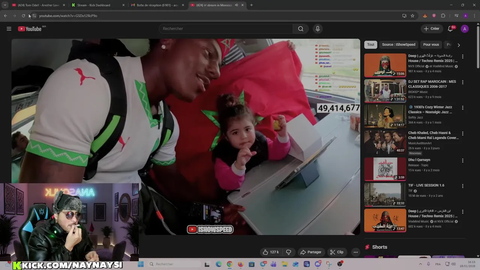Click the Clip button
480x270 pixels.
[336, 252]
